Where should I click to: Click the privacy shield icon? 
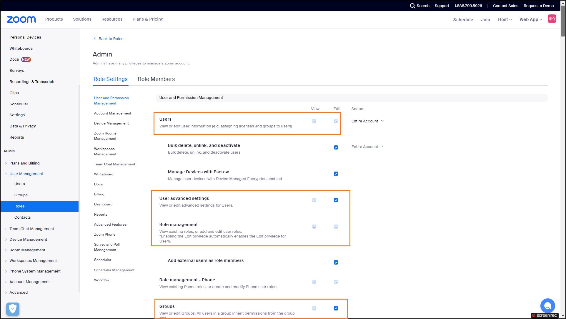click(x=13, y=309)
